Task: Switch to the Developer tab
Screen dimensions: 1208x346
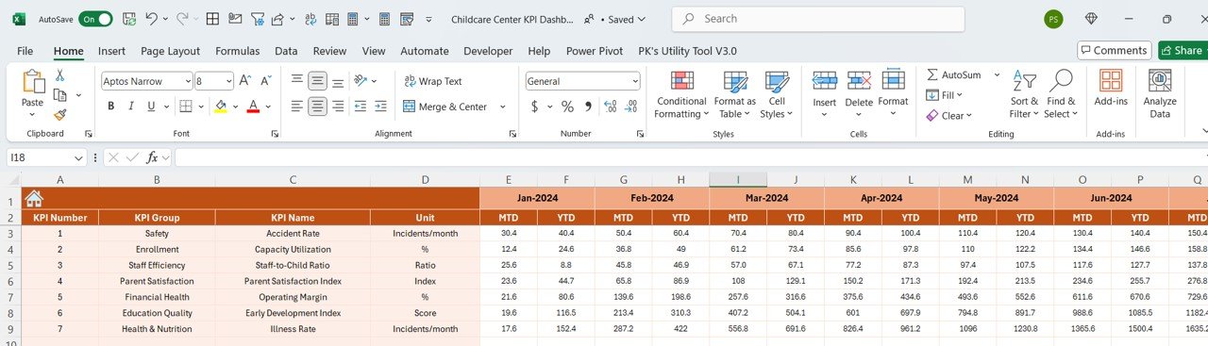Action: click(x=488, y=51)
